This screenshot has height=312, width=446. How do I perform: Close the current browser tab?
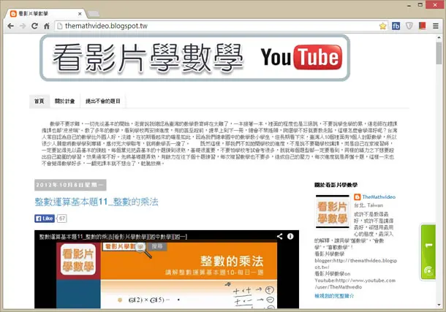(80, 14)
